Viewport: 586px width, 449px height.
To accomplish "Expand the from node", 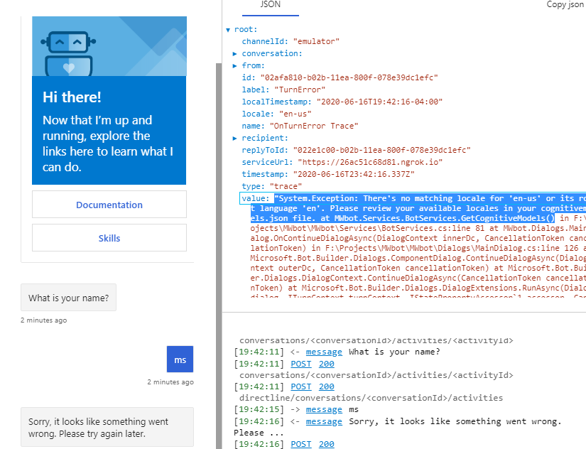I will point(234,65).
